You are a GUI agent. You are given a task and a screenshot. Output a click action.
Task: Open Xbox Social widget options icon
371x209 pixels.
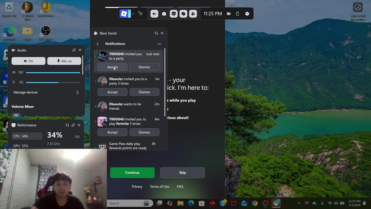tap(156, 33)
